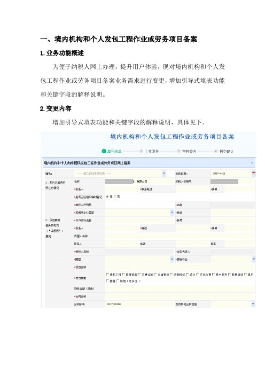265x375 pixels.
Task: Tick the "教育培训" checkbox
Action: [x=230, y=275]
